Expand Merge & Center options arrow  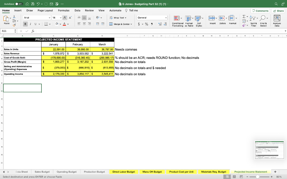coord(131,24)
